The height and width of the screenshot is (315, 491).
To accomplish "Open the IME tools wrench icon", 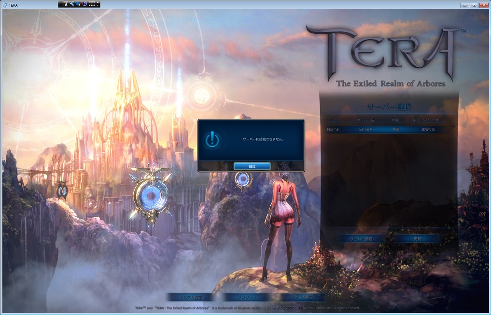I will pos(72,4).
